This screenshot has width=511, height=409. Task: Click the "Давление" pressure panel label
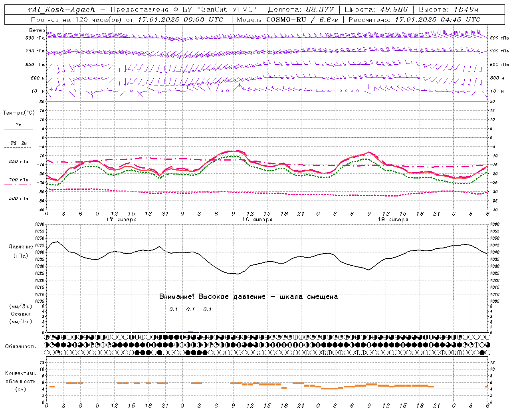pyautogui.click(x=20, y=247)
